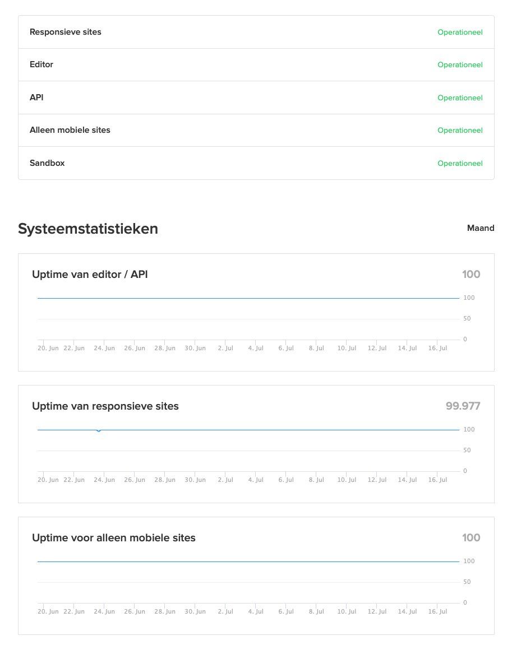Click Uptime voor alleen mobiele sites title
This screenshot has width=512, height=645.
point(114,537)
